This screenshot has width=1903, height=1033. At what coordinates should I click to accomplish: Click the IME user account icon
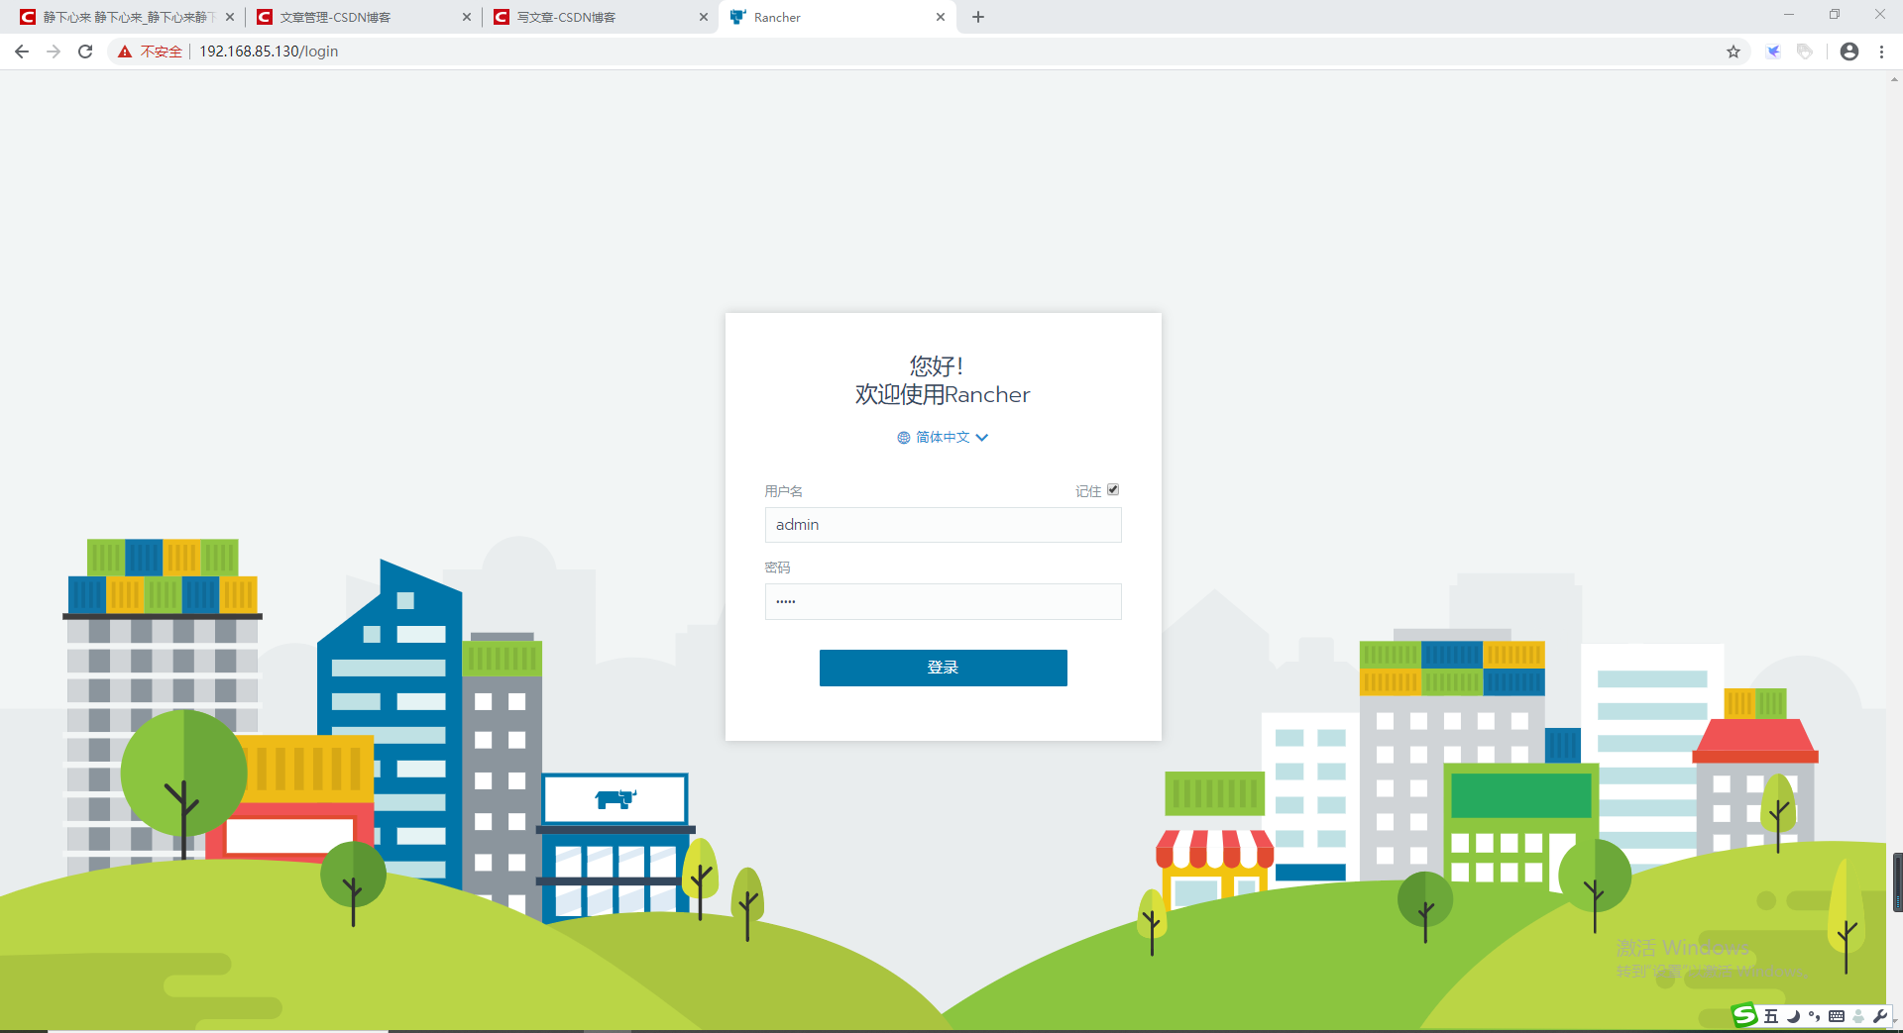1858,1016
